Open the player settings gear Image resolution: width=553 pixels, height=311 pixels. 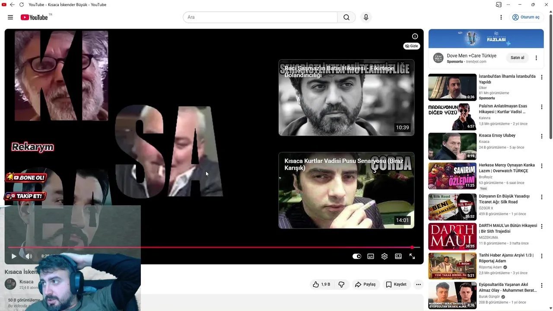point(385,256)
